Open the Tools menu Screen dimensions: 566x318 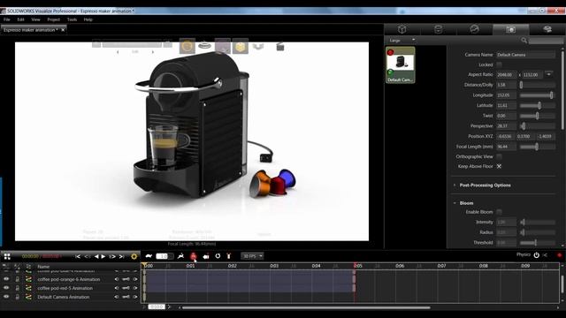tap(72, 19)
